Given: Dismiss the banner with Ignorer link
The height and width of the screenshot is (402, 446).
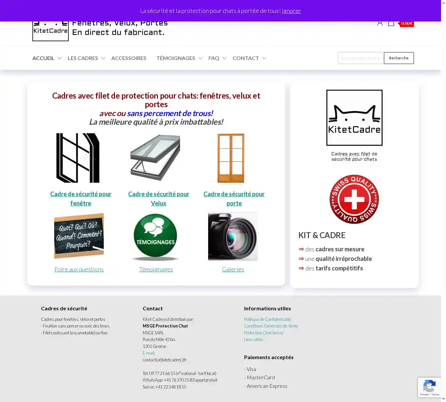Looking at the screenshot, I should (x=291, y=11).
